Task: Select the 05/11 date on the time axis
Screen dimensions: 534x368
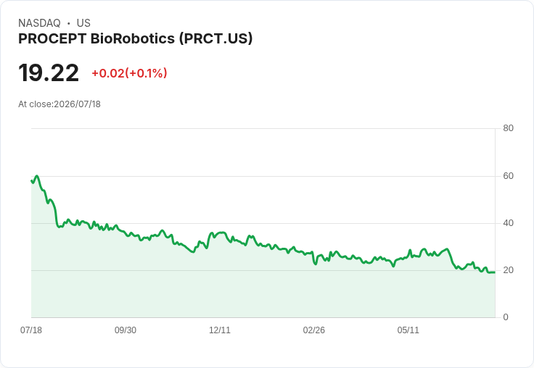Action: point(408,330)
